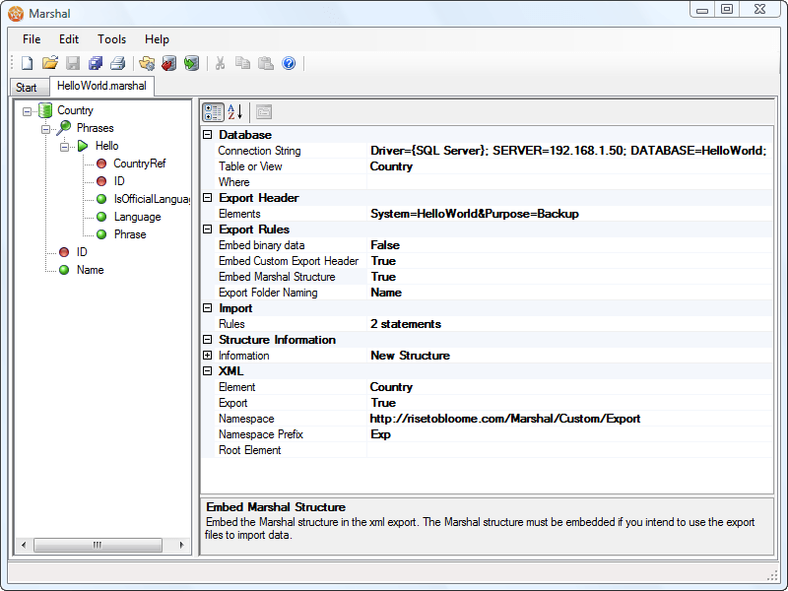Click the folder with gear settings icon
The image size is (788, 591).
(x=147, y=63)
